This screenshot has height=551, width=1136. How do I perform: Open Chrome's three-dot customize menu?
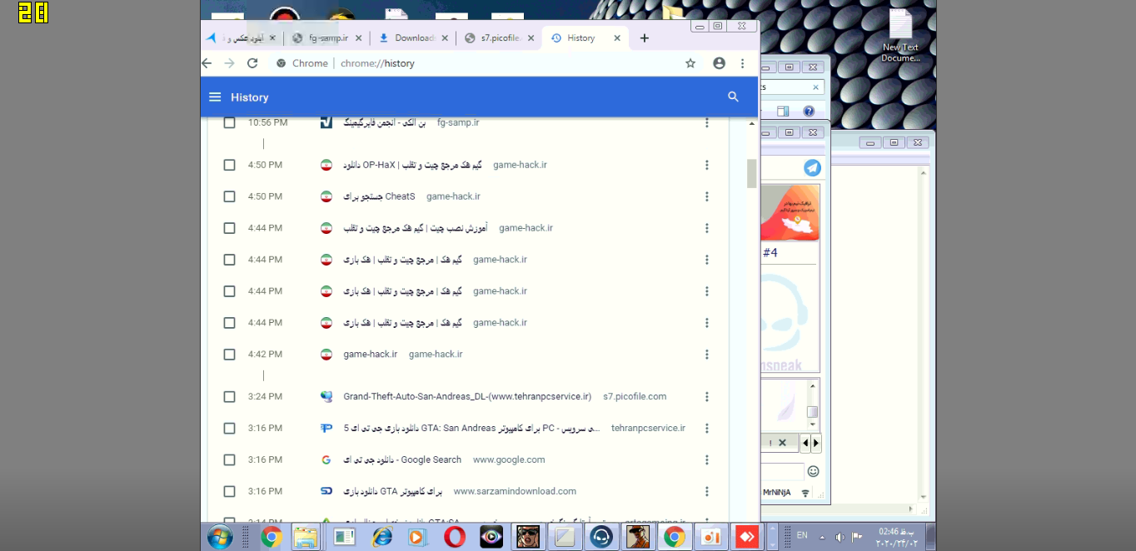tap(743, 63)
